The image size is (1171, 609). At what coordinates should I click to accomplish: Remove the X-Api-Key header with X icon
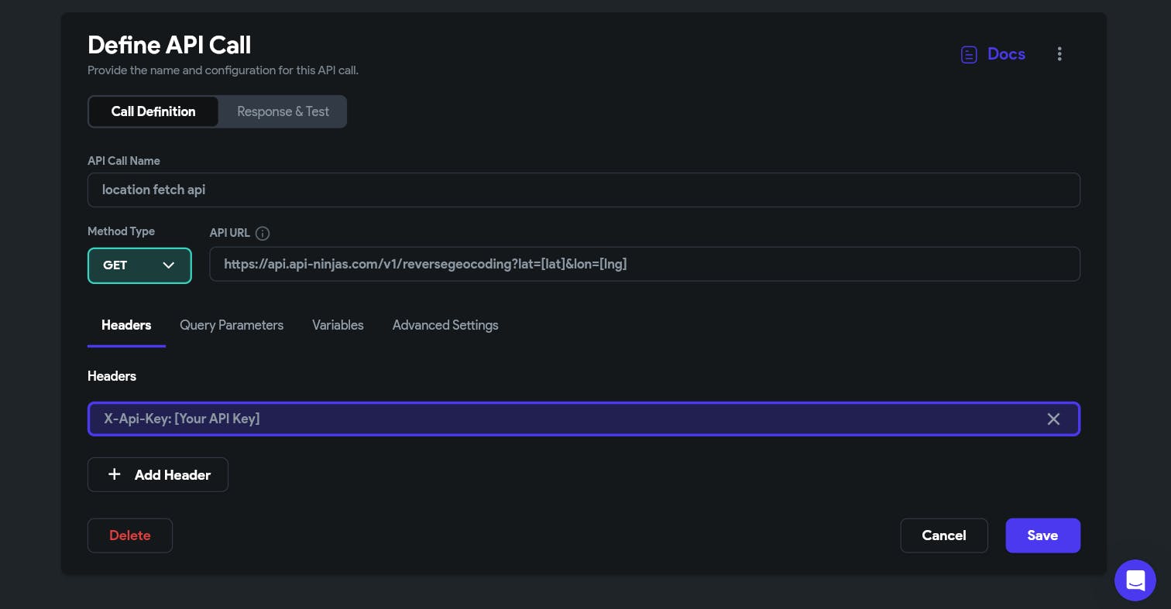click(1053, 419)
